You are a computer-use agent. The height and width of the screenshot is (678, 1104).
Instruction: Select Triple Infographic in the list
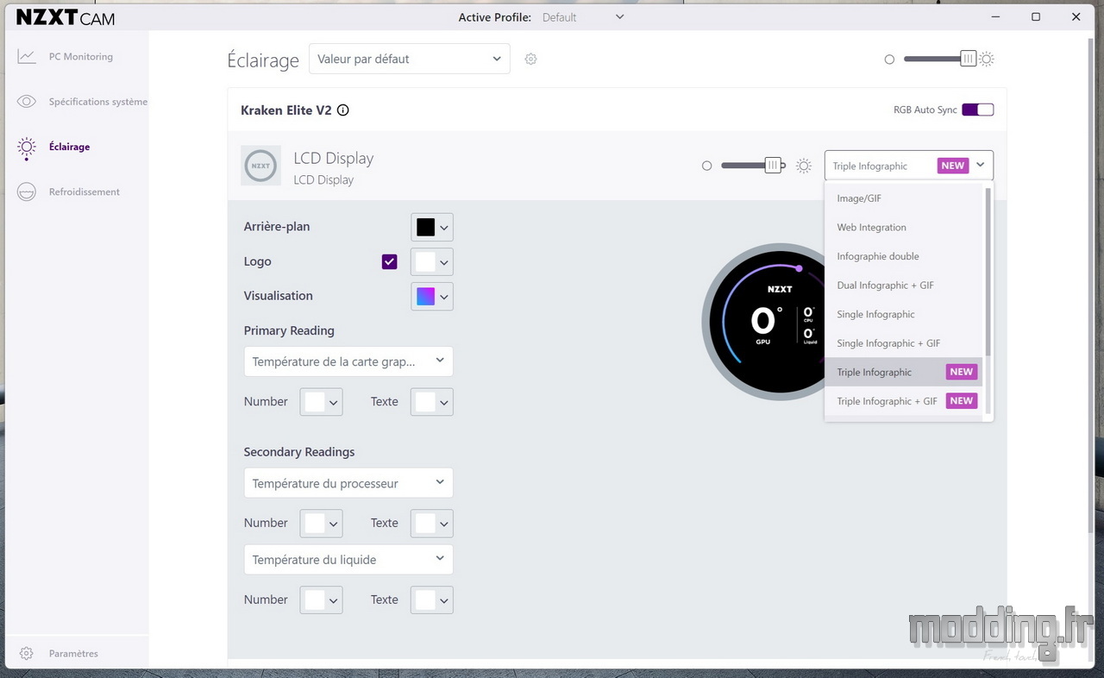click(903, 372)
